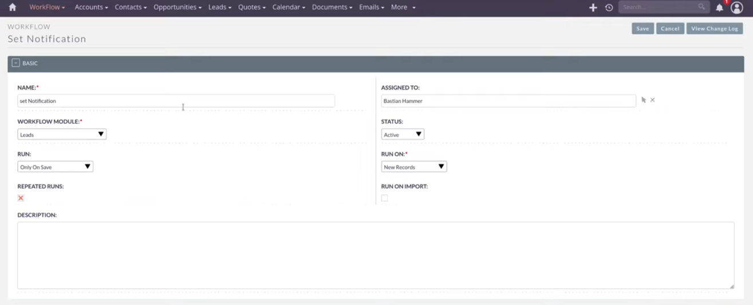Save the workflow
This screenshot has width=753, height=305.
(642, 29)
